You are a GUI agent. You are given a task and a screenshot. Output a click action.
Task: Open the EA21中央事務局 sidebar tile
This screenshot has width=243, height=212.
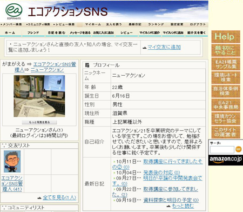(226, 105)
